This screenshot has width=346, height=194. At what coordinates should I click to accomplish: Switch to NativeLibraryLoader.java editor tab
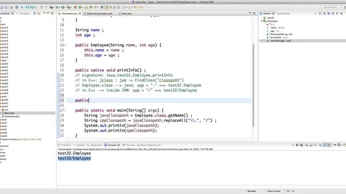click(99, 13)
